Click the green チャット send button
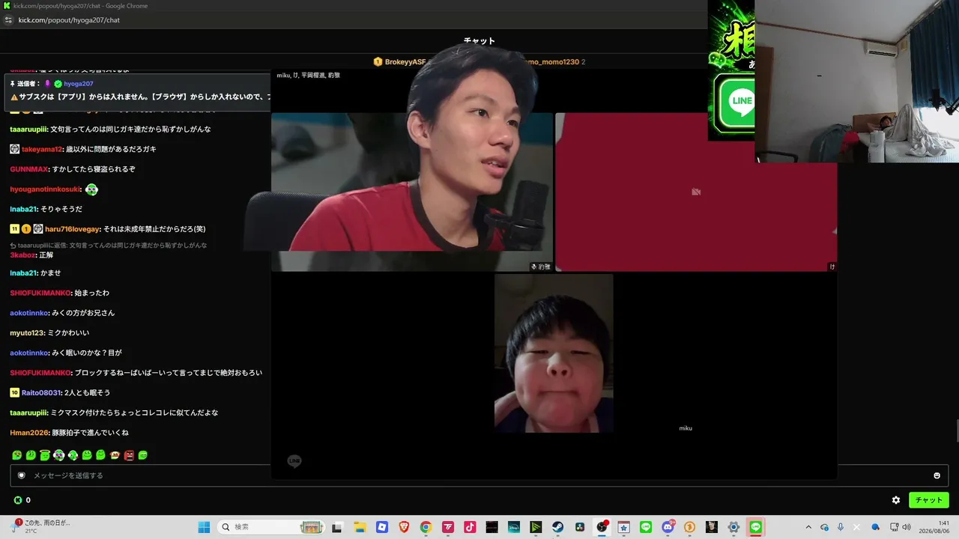Image resolution: width=959 pixels, height=539 pixels. [x=929, y=500]
